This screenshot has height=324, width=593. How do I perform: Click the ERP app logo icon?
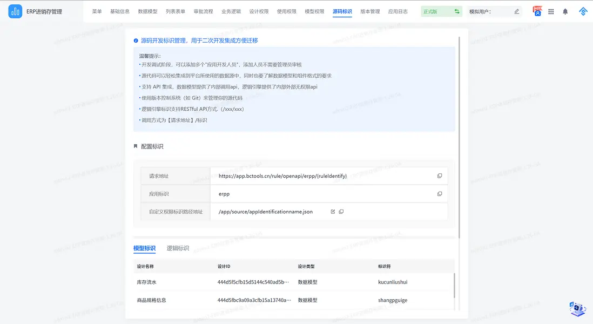pos(15,11)
